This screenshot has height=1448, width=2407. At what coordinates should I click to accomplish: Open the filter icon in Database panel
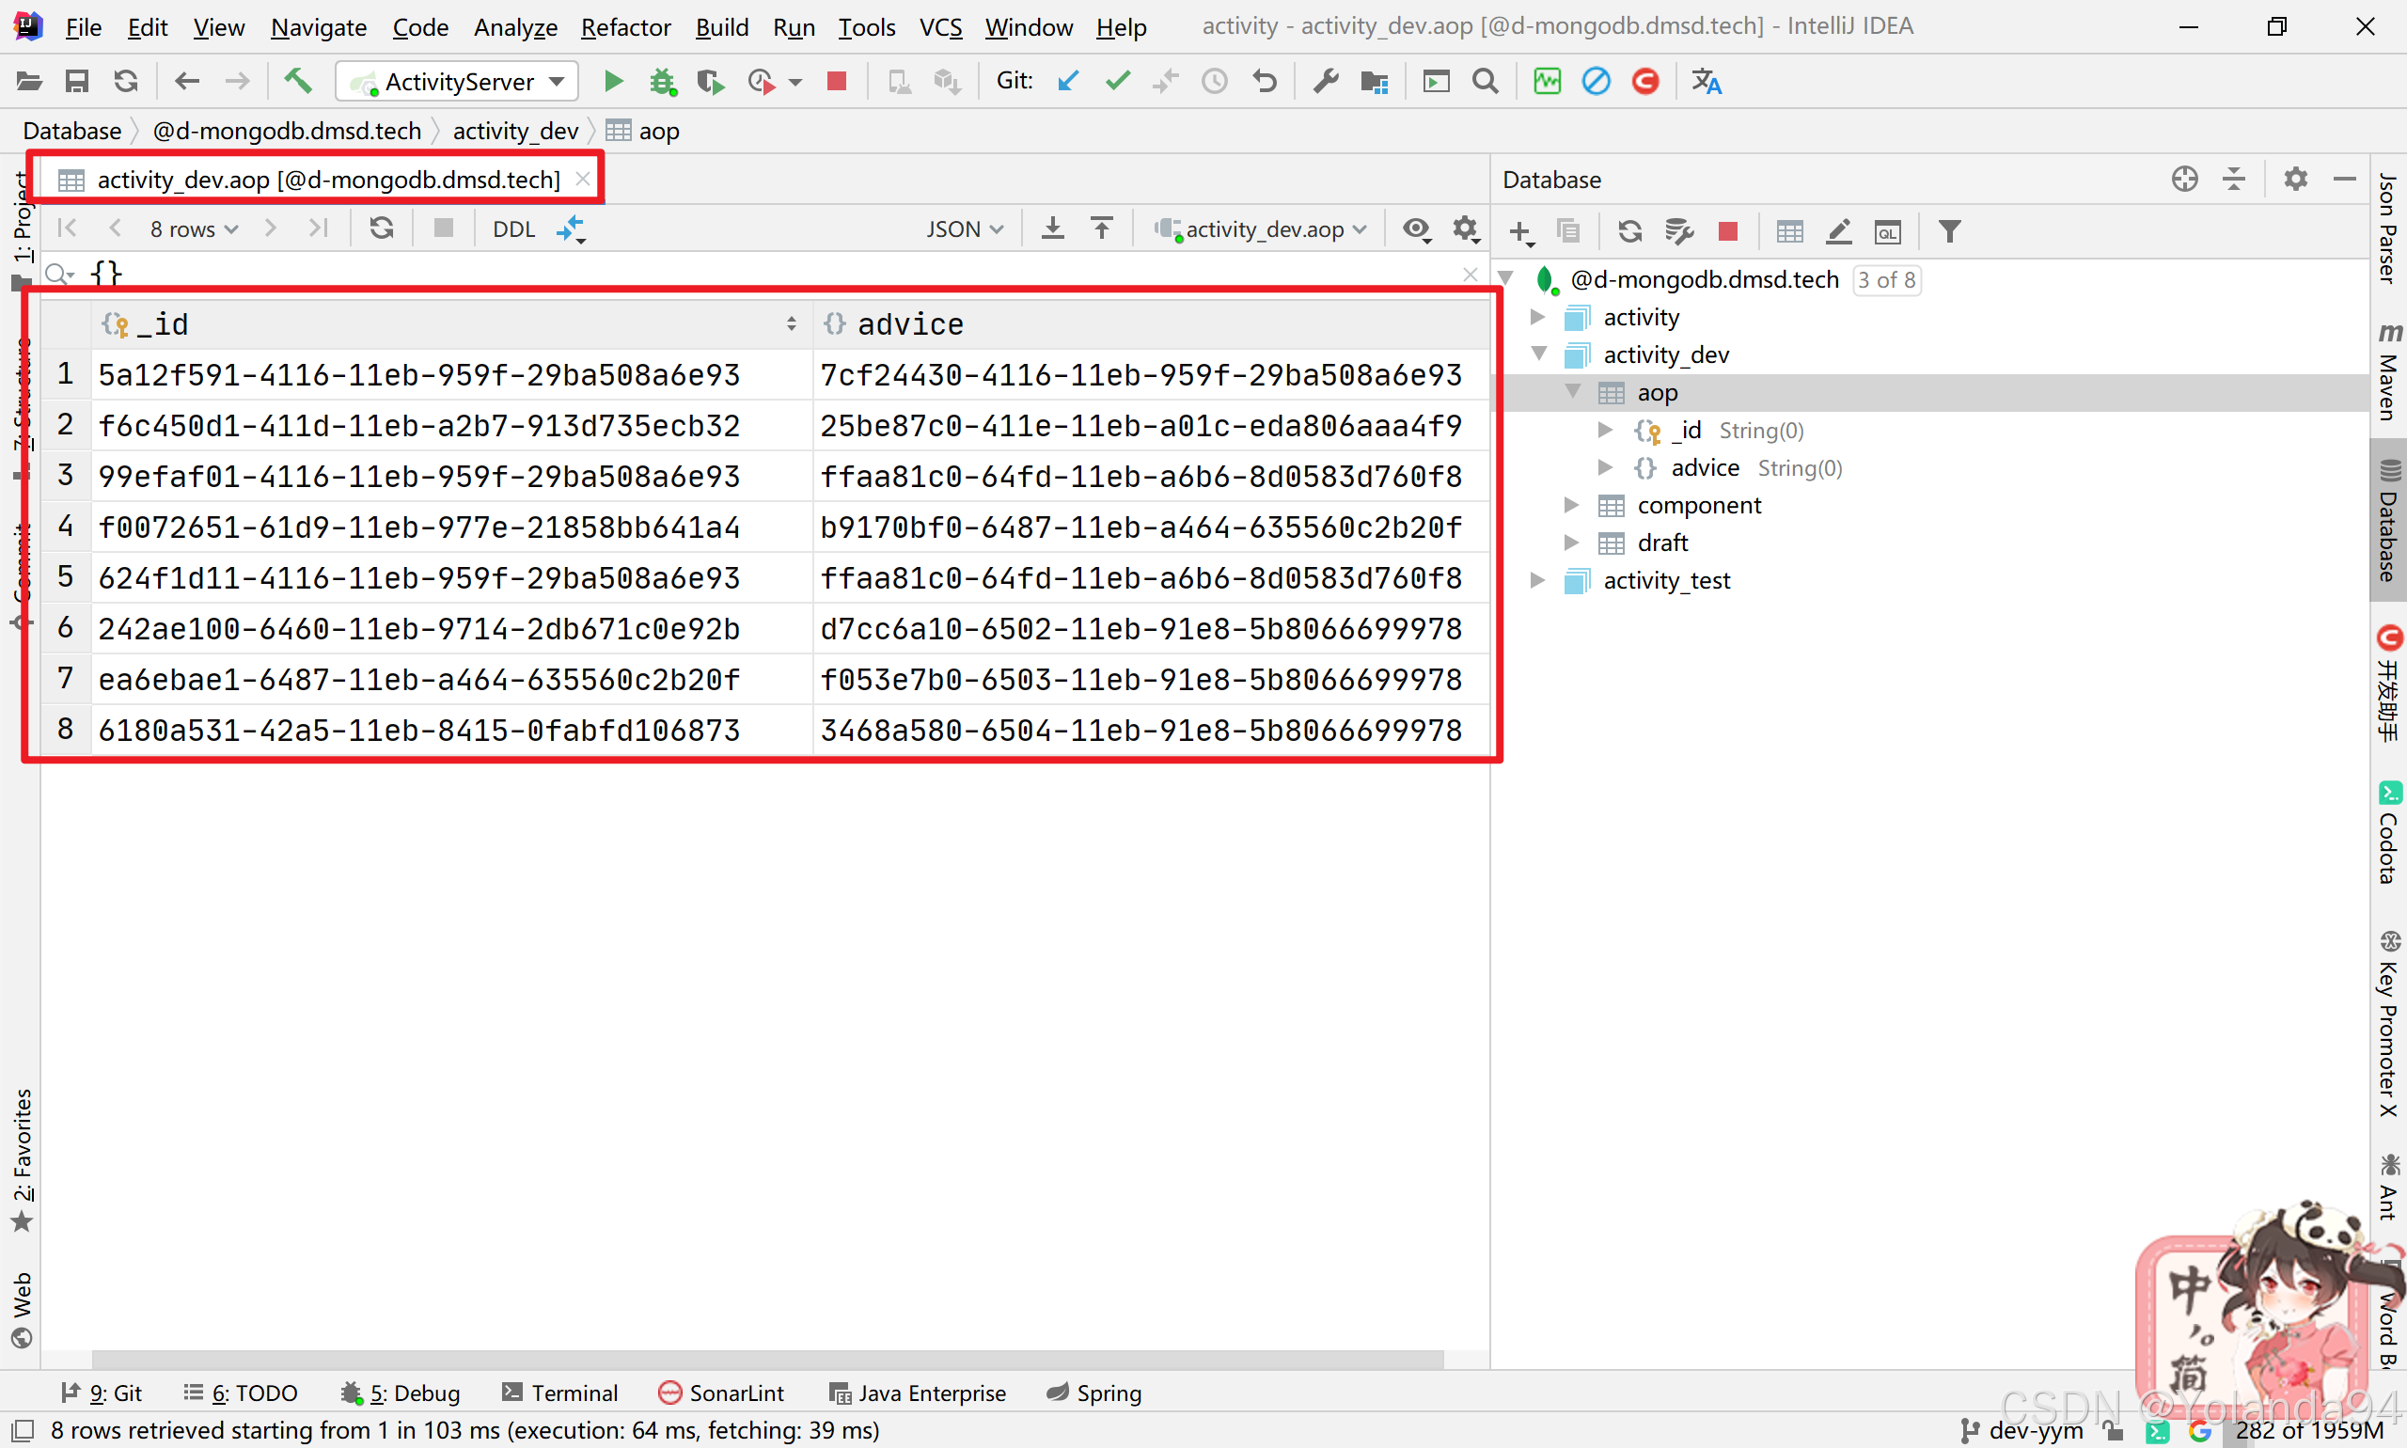[1948, 231]
